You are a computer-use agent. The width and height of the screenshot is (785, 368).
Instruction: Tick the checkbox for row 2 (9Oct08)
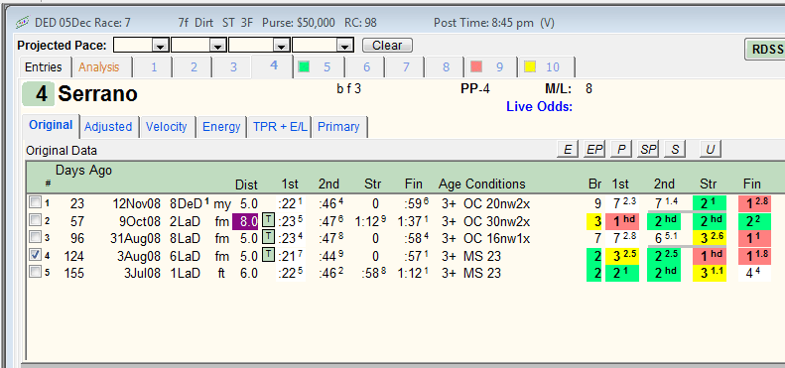point(35,220)
